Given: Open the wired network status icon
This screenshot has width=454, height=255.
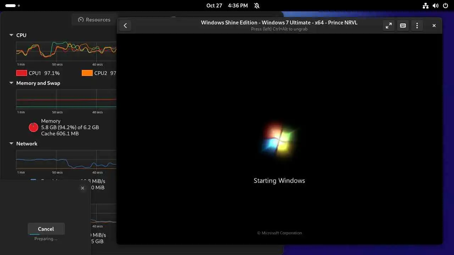Looking at the screenshot, I should pyautogui.click(x=426, y=6).
